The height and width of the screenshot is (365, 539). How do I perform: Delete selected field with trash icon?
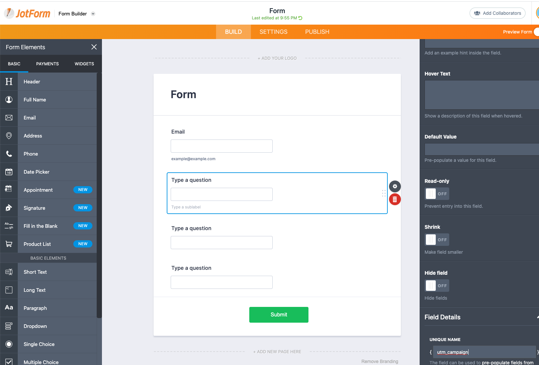click(395, 200)
